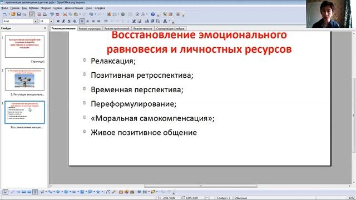Screen dimensions: 356x200
Task: Click the New document icon
Action: pos(5,14)
